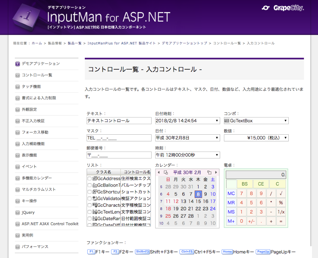Click the calculator display field
Screen dimensions: 318x258
pos(256,175)
